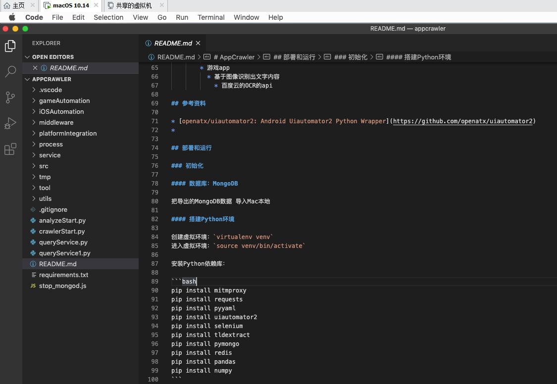Open the Edit menu
557x384 pixels.
pos(78,17)
